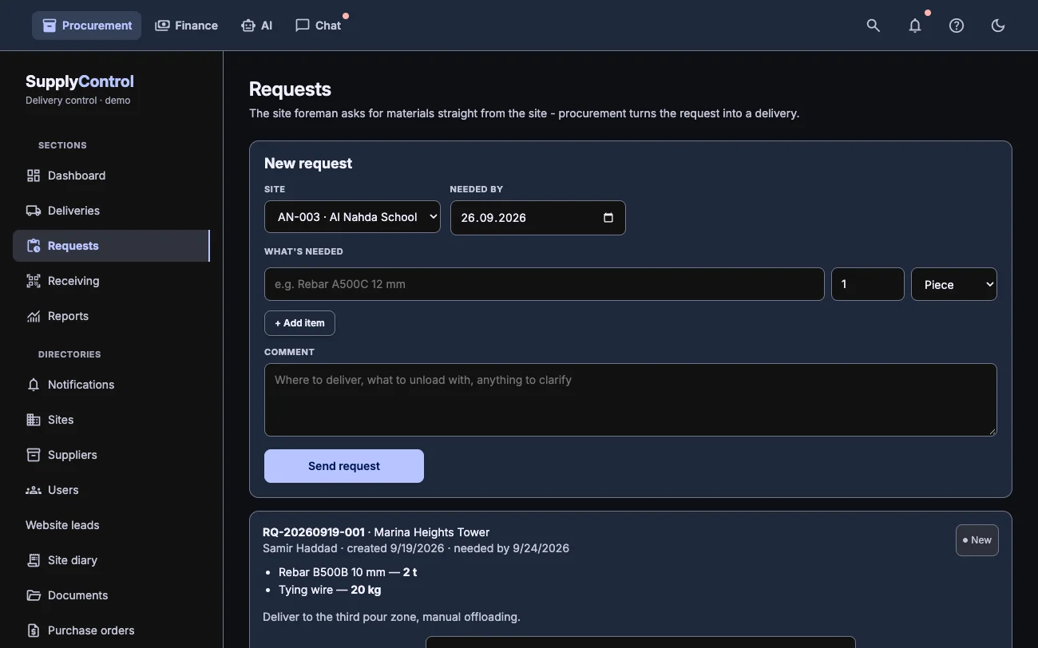Screen dimensions: 1038x648
Task: Click the Send request button
Action: (x=344, y=466)
